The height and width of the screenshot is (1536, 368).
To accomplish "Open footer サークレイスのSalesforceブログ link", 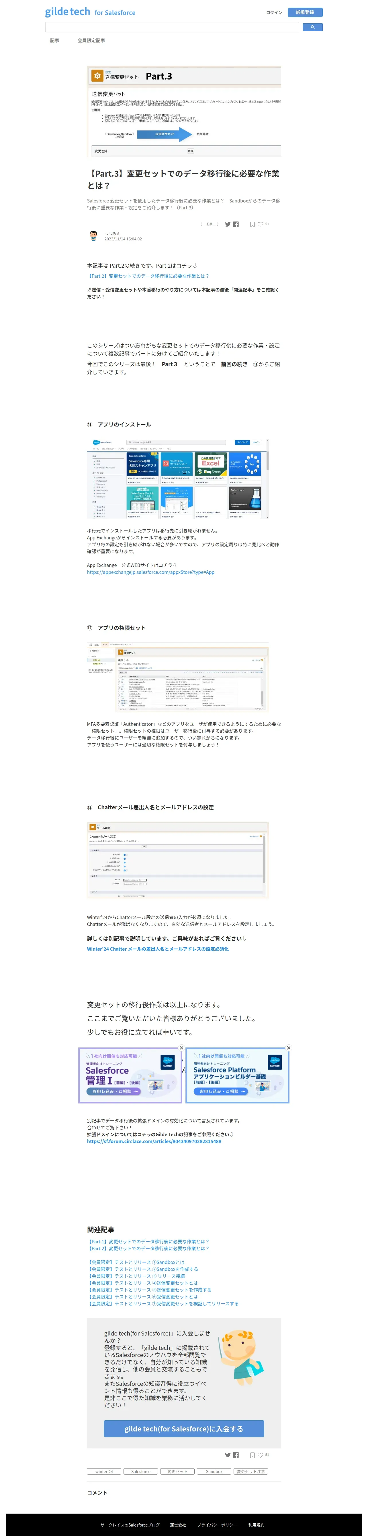I will (x=130, y=1525).
